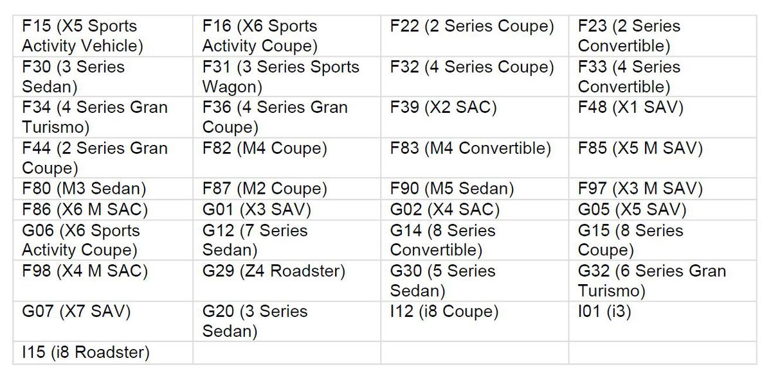The height and width of the screenshot is (383, 771).
Task: Click the F22 (2 Series Coupe) cell
Action: pyautogui.click(x=472, y=27)
